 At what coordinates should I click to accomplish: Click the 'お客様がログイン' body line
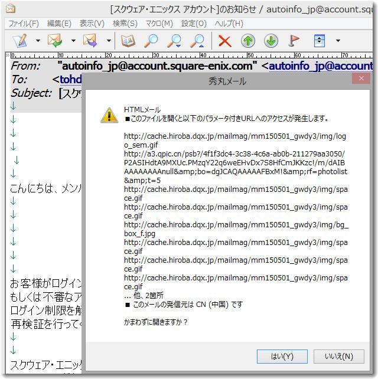click(x=45, y=283)
